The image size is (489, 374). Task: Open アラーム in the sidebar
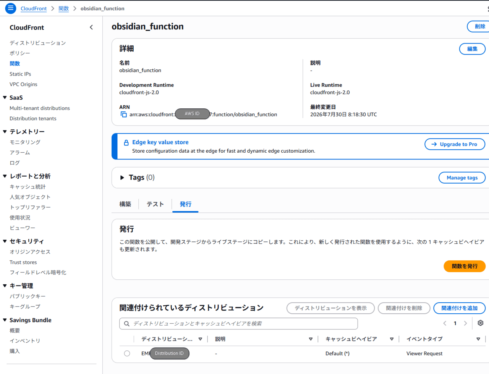tap(20, 152)
